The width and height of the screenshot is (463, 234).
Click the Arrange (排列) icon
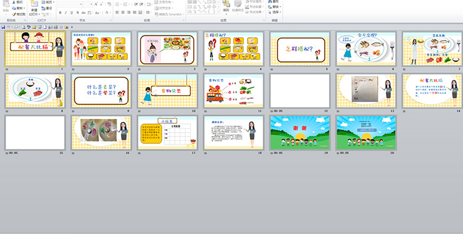click(227, 4)
